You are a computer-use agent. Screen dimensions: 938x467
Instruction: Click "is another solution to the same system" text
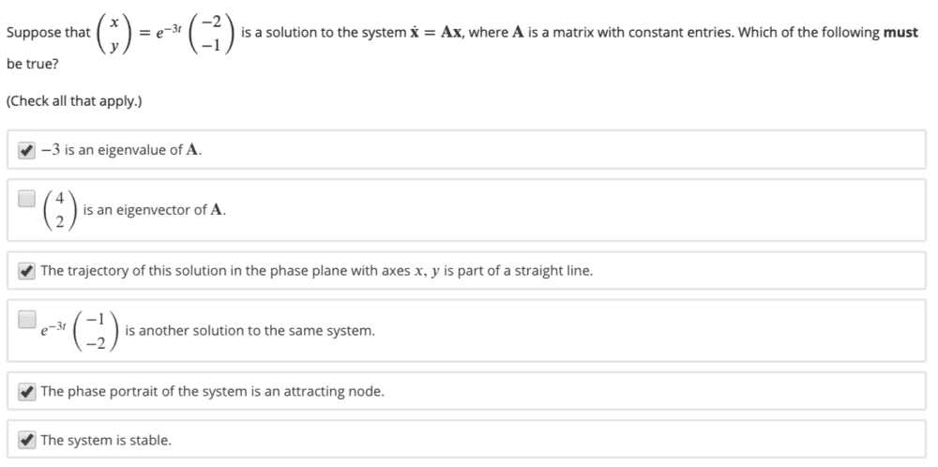coord(250,331)
